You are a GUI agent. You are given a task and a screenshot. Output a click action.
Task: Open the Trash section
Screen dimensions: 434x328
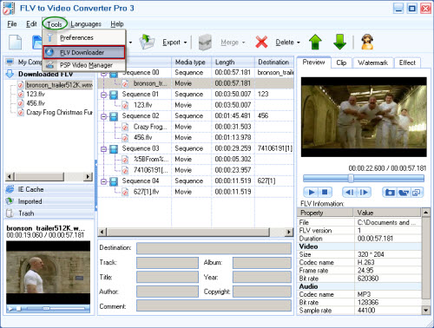tap(49, 213)
